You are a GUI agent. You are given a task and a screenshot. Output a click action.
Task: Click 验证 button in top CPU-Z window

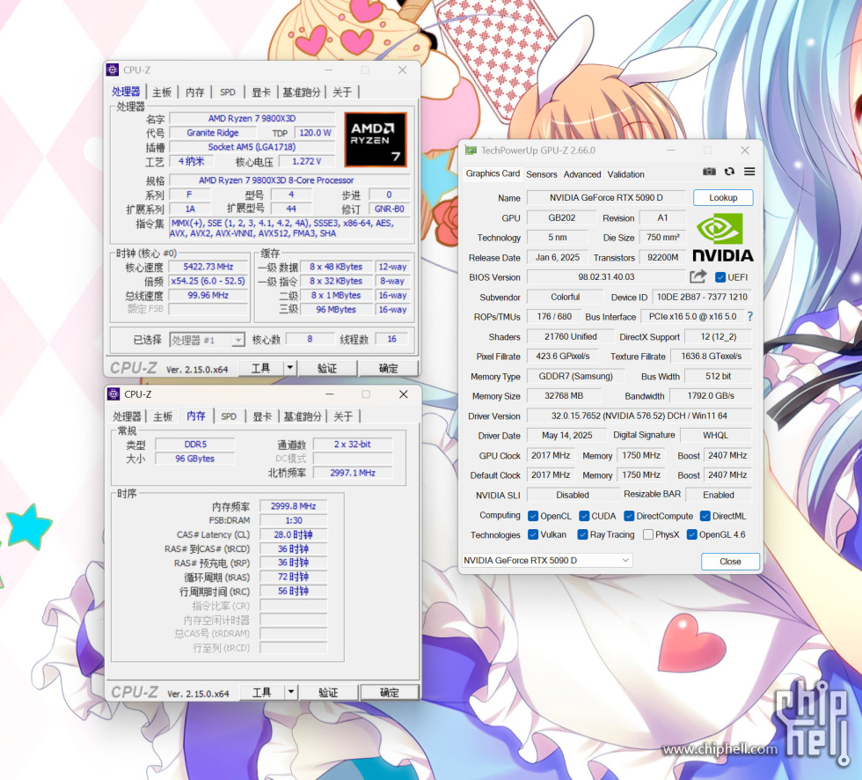point(327,368)
